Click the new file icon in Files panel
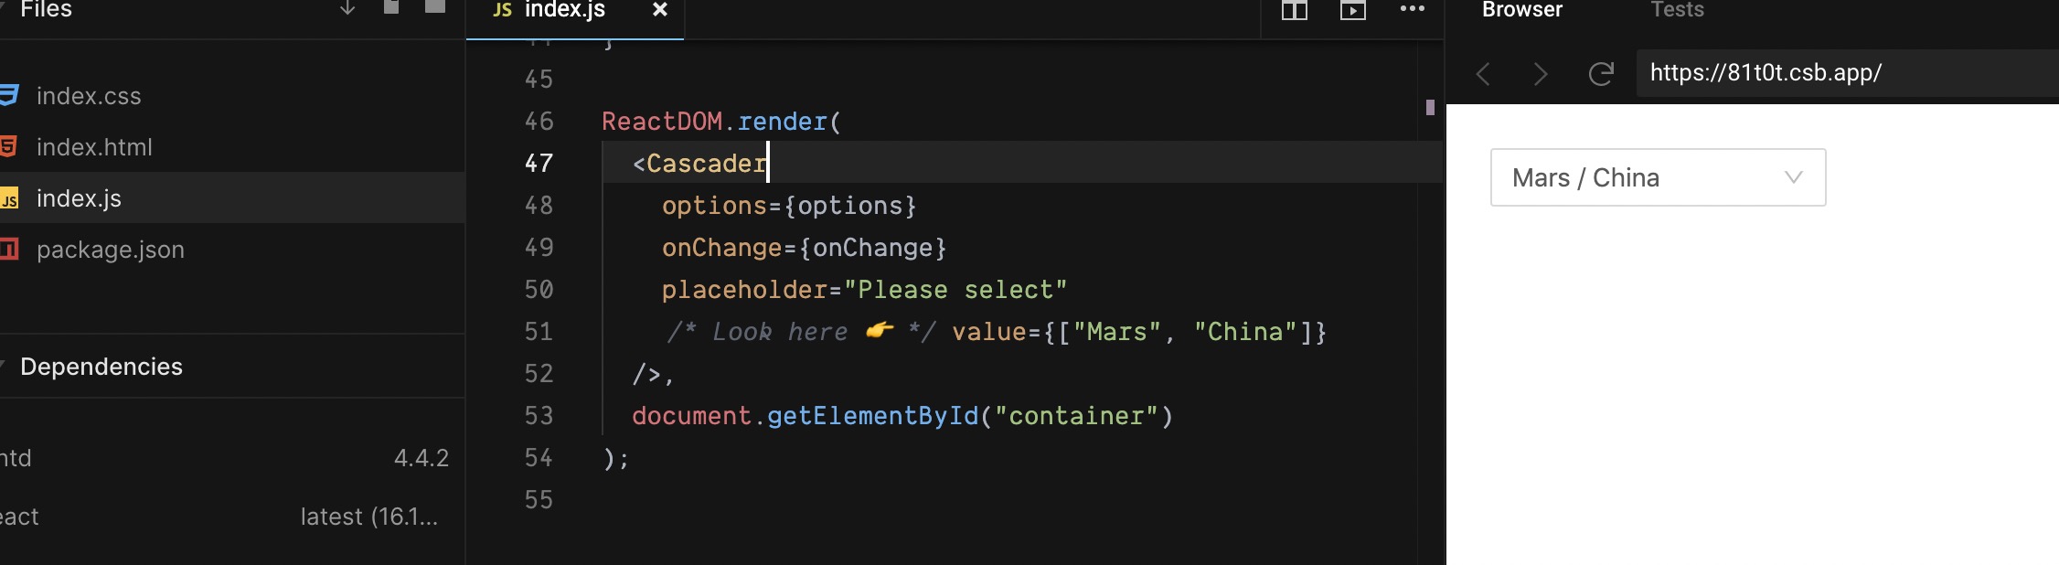The height and width of the screenshot is (565, 2059). point(392,6)
